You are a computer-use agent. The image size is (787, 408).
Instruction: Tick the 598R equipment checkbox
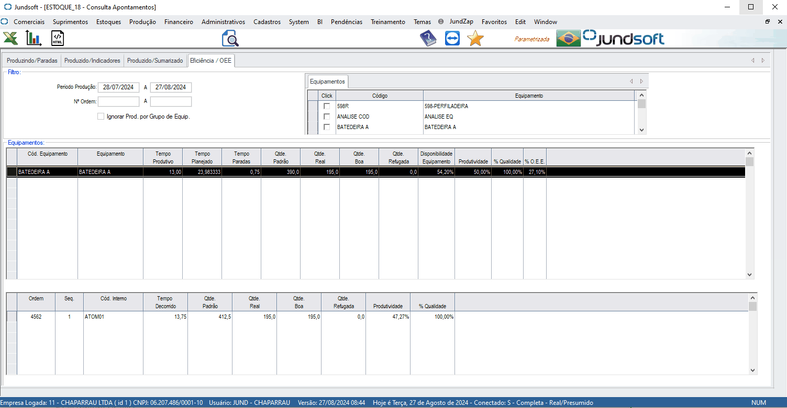(327, 106)
